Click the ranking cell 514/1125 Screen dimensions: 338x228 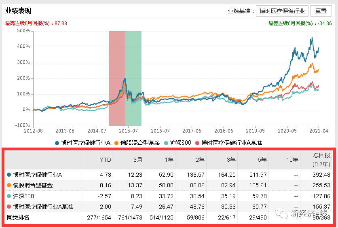[161, 217]
